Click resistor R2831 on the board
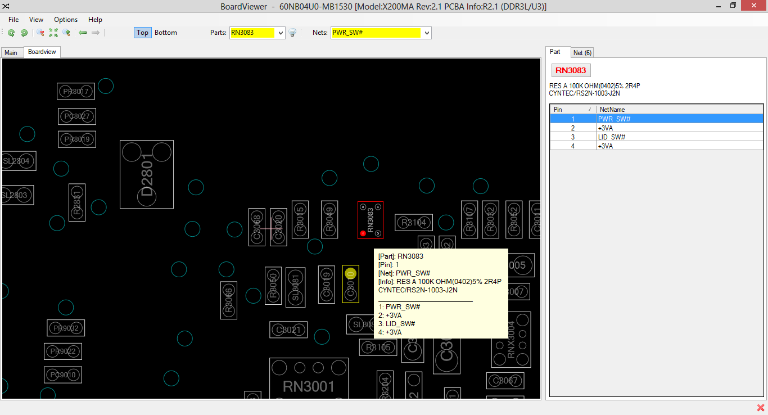768x415 pixels. point(77,202)
